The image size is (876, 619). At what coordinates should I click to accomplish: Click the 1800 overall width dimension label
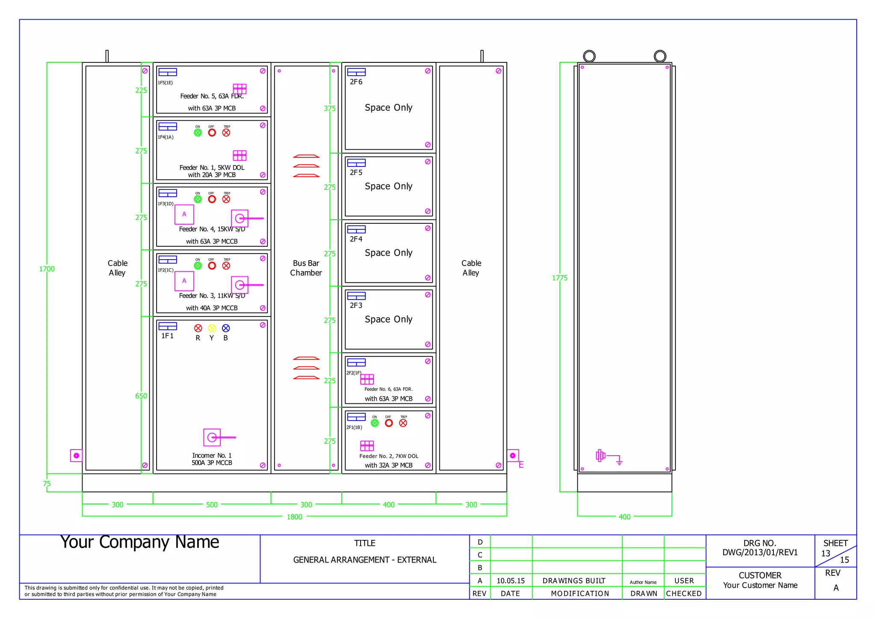pyautogui.click(x=294, y=517)
